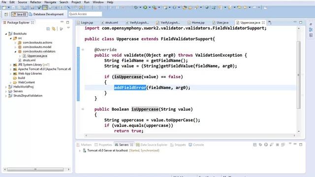The width and height of the screenshot is (315, 177).
Task: Click the Debug bug icon
Action: pos(136,8)
